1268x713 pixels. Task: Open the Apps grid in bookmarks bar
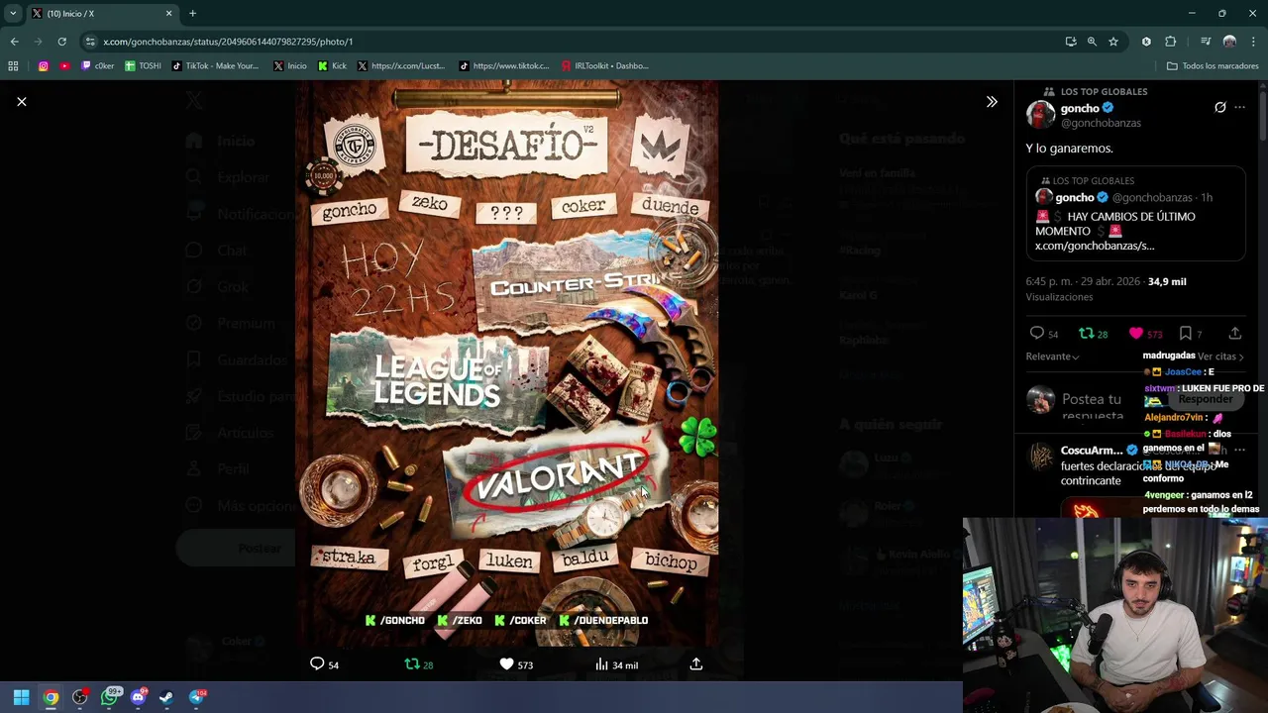[x=13, y=66]
